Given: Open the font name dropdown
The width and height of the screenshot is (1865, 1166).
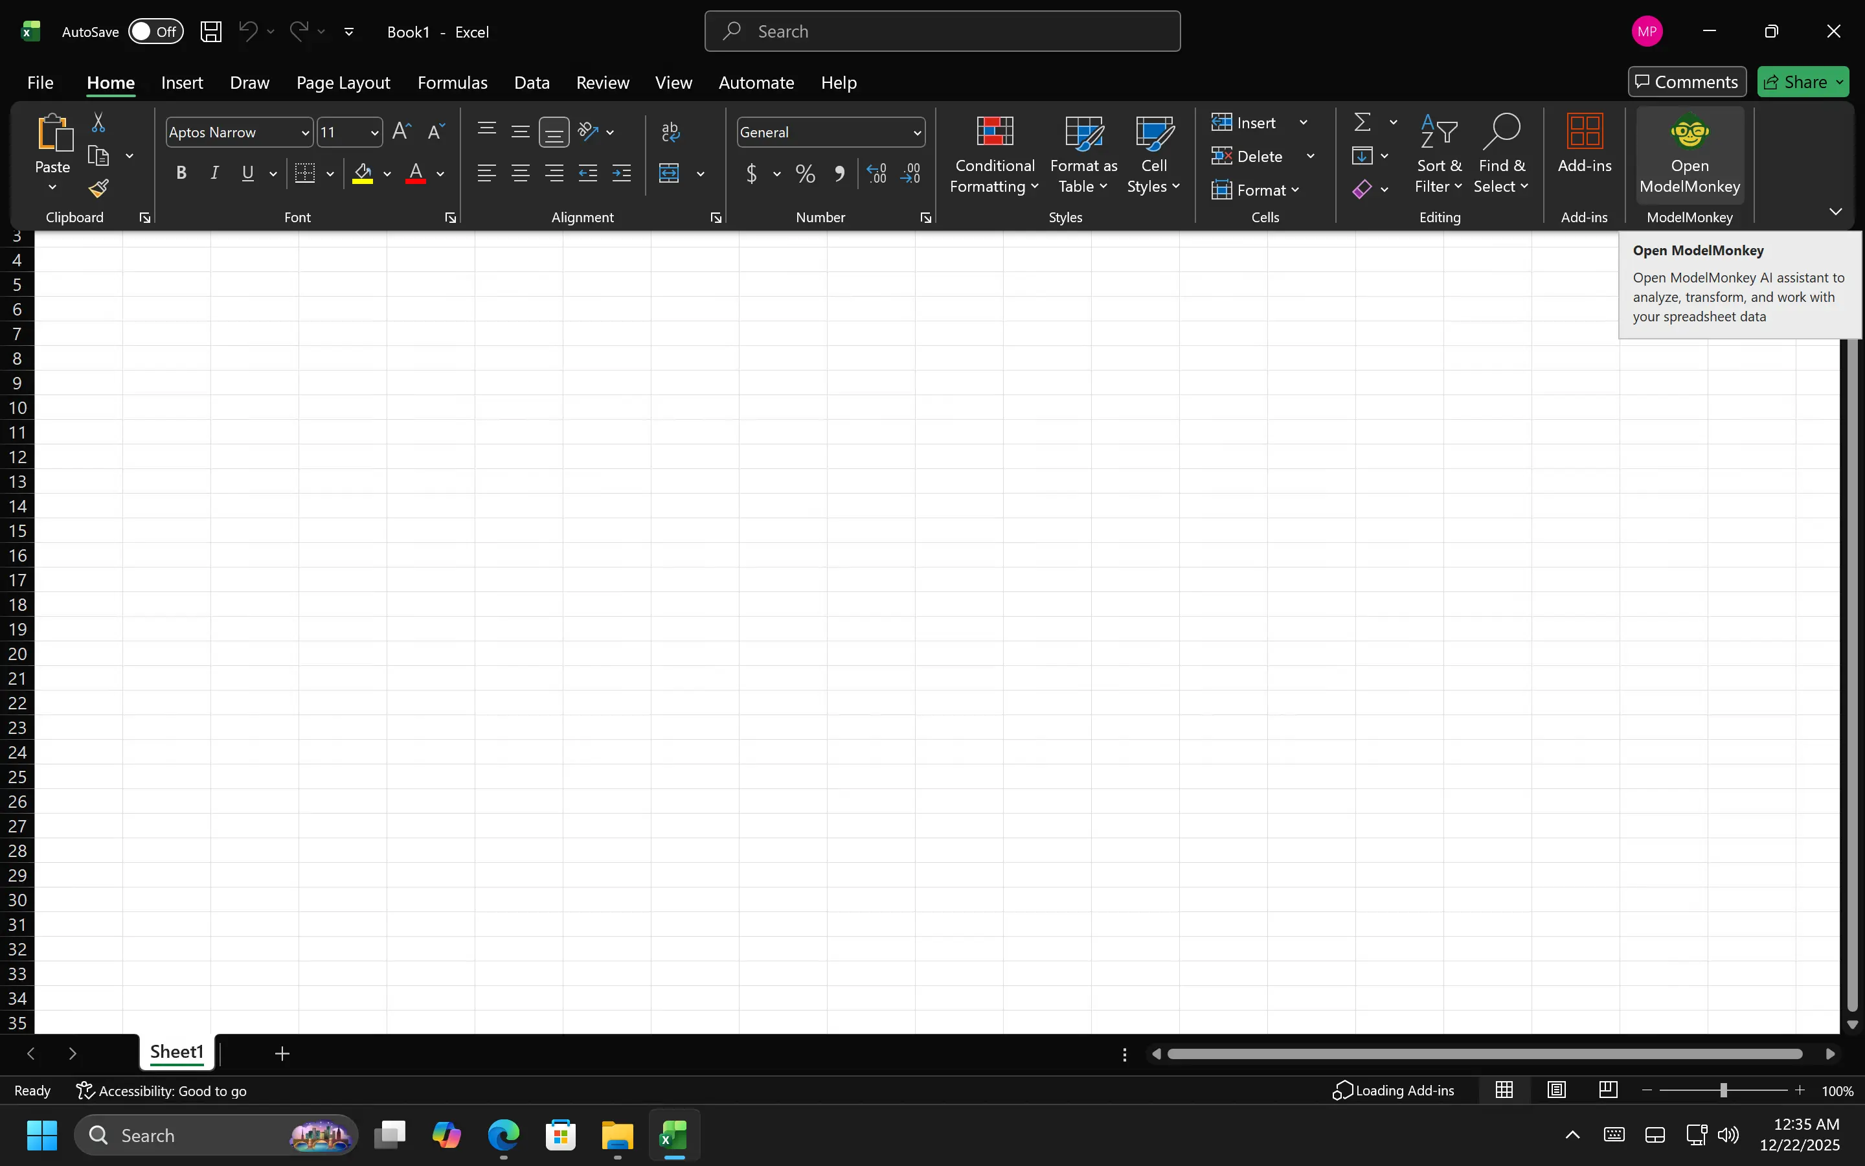Looking at the screenshot, I should pyautogui.click(x=305, y=133).
